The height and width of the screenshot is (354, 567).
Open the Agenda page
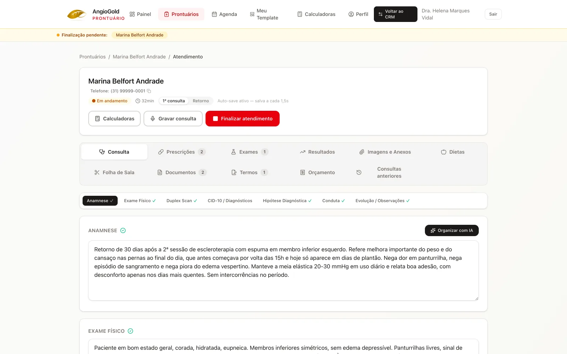coord(224,14)
